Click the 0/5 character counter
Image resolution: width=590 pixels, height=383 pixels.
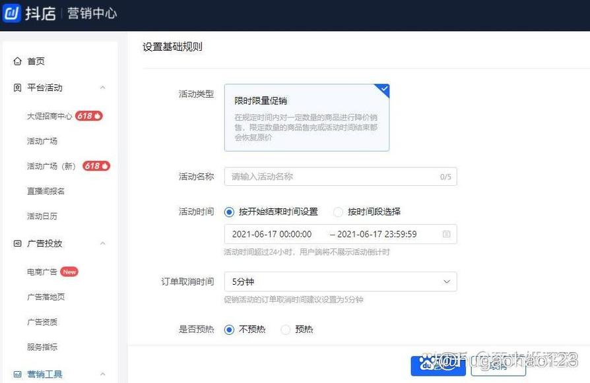pos(445,177)
